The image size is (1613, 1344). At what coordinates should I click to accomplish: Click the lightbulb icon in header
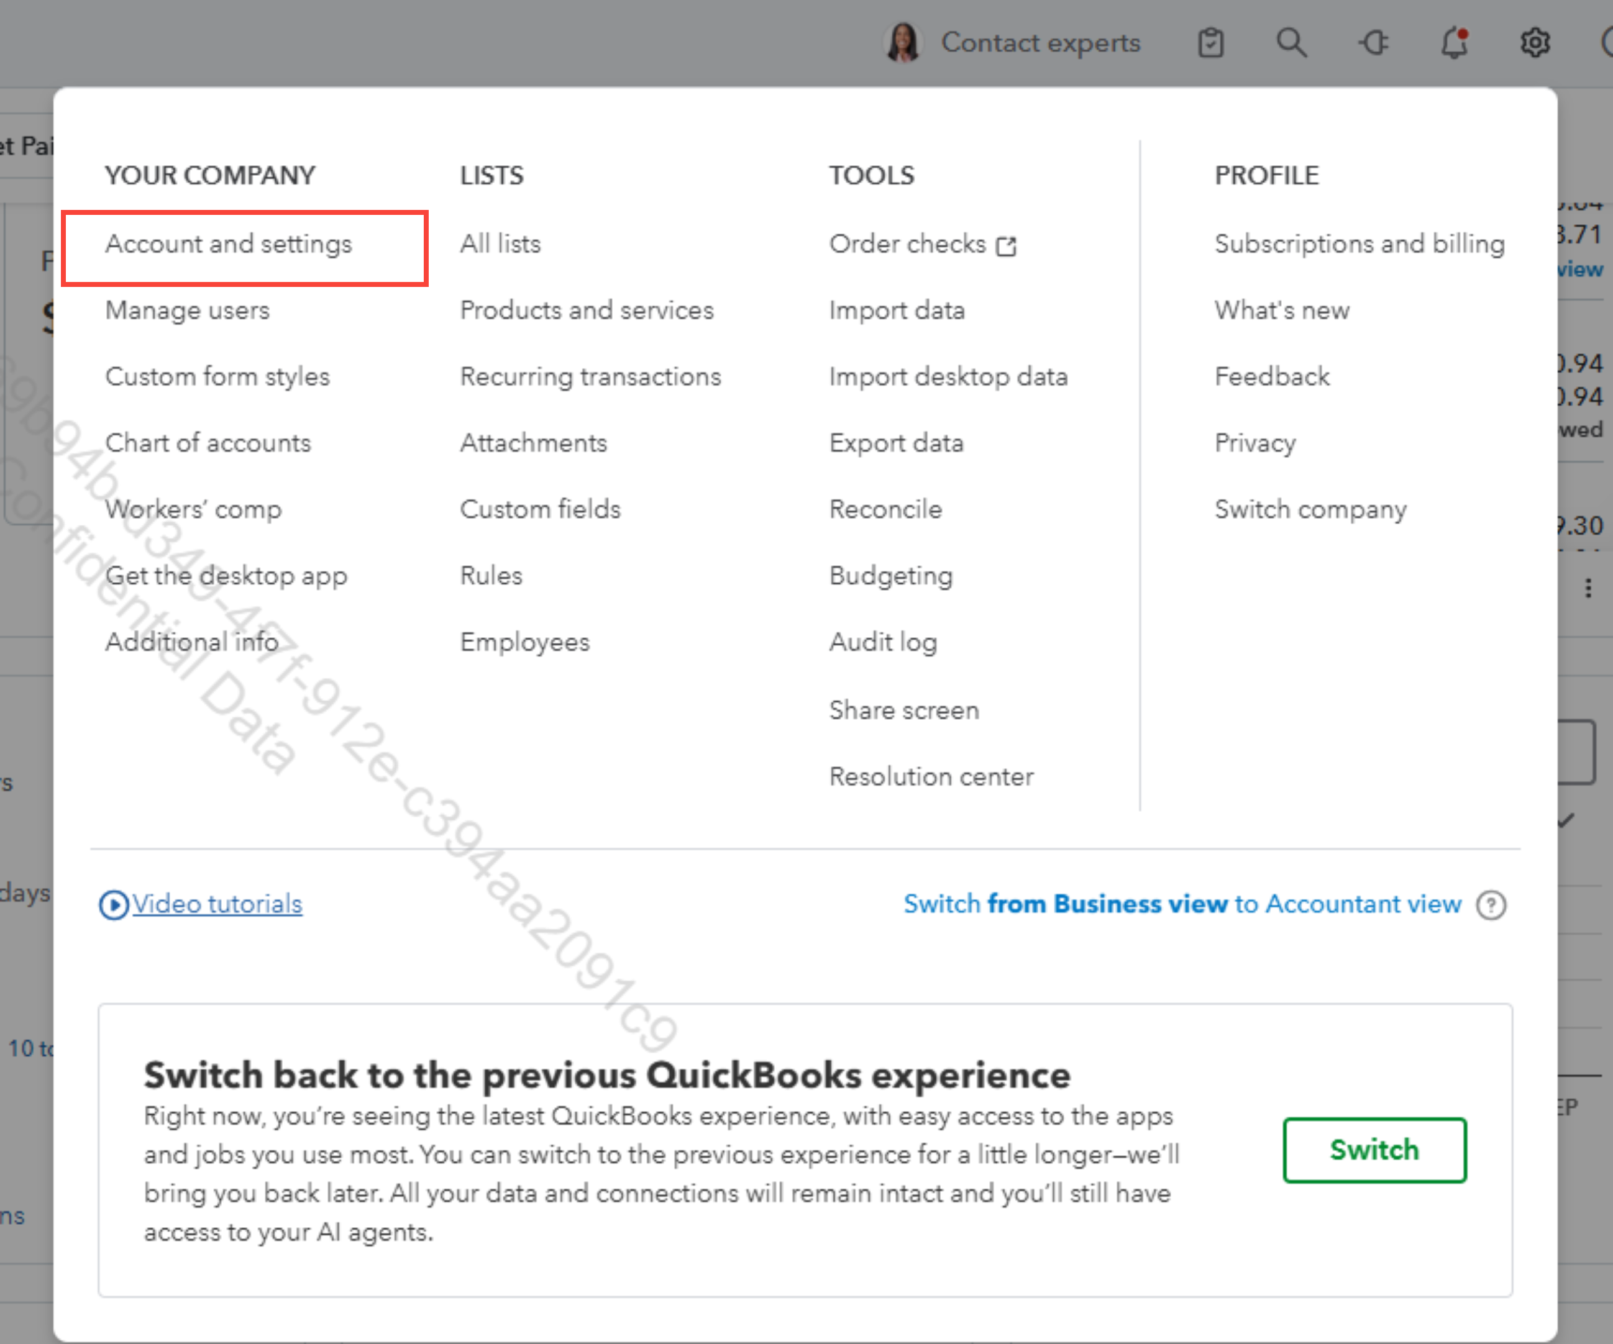click(x=1373, y=43)
